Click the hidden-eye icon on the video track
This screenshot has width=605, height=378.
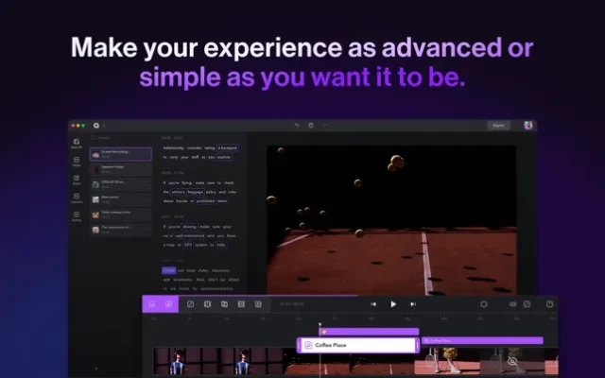[x=511, y=361]
